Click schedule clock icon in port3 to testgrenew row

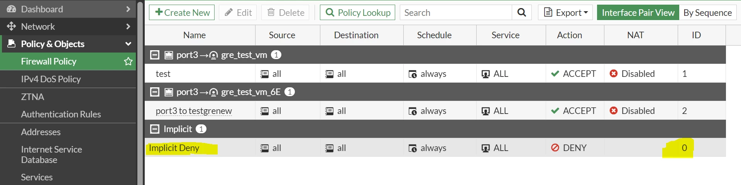pyautogui.click(x=413, y=111)
